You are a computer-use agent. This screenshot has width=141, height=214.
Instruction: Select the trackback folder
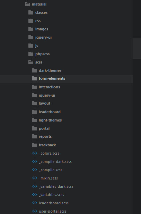coord(47,145)
